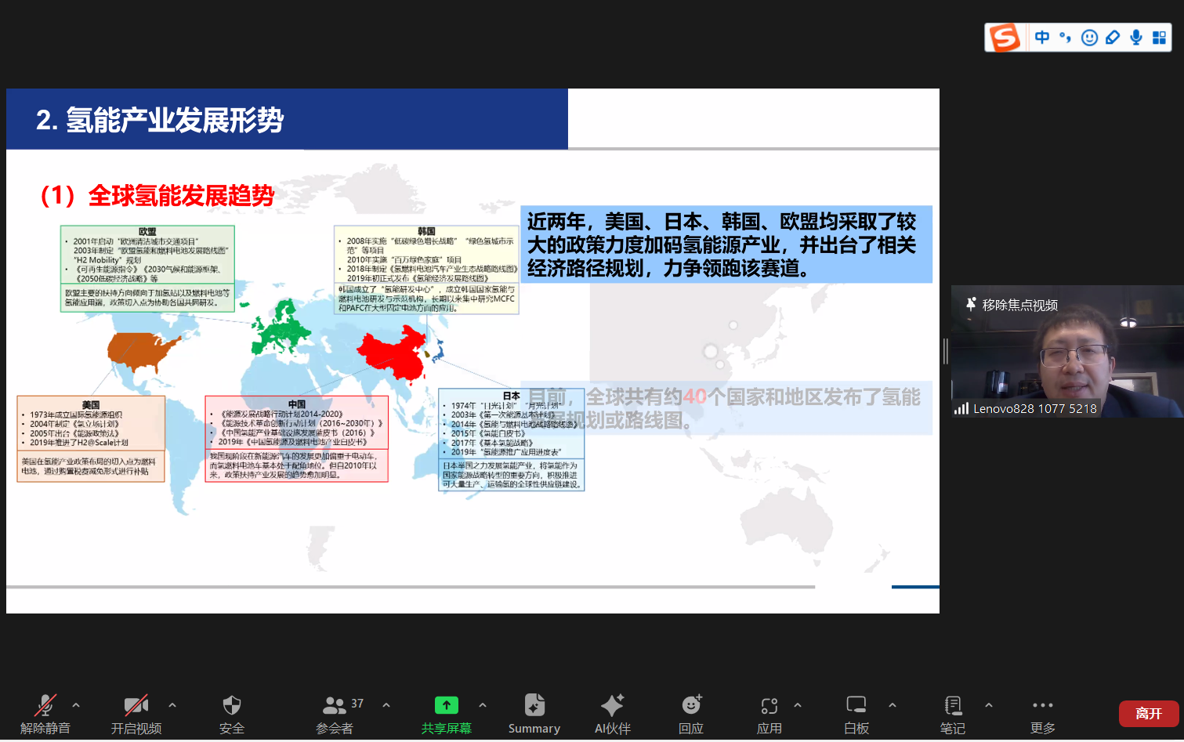
Task: Expand participants options arrow beside 参会者
Action: coord(386,705)
